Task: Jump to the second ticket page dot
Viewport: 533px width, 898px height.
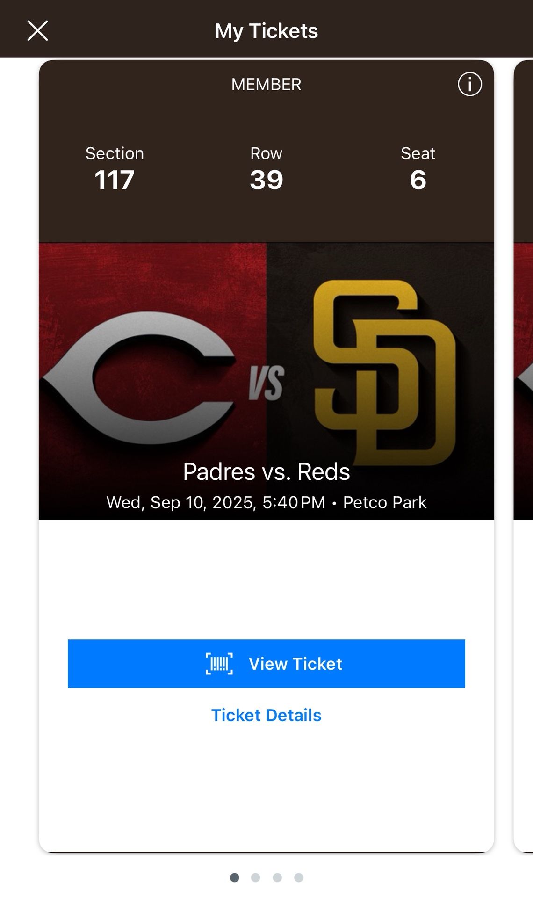Action: click(x=255, y=877)
